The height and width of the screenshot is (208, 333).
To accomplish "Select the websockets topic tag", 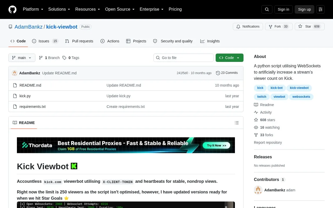I will 301,97.
